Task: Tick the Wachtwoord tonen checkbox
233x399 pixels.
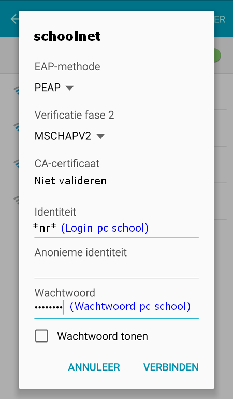Action: click(x=41, y=336)
